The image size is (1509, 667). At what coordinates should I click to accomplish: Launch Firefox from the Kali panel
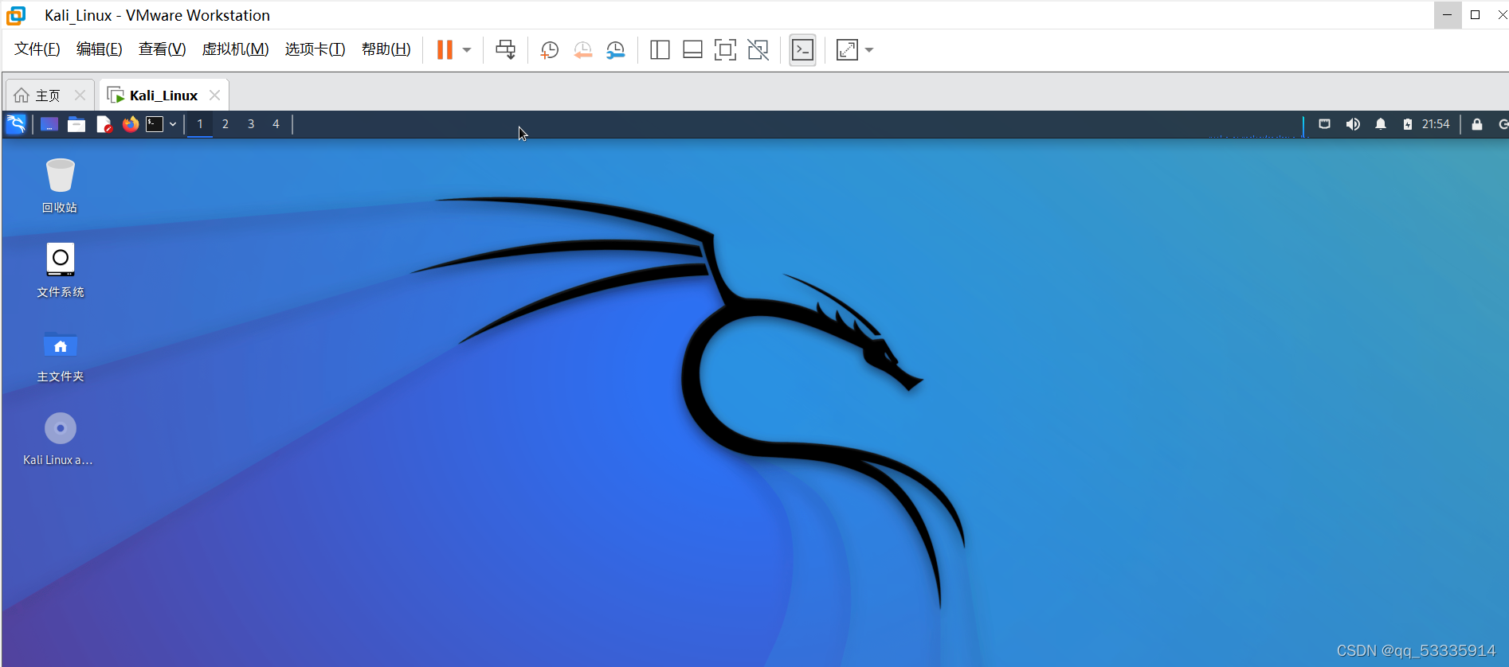click(x=131, y=124)
